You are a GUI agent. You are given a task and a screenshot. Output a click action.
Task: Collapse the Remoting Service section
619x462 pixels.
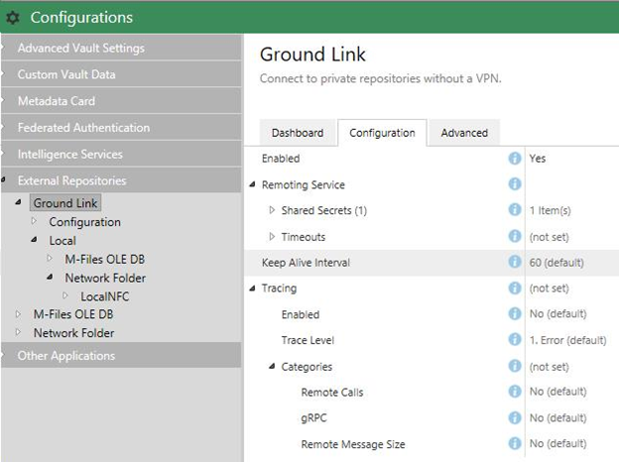click(x=253, y=184)
